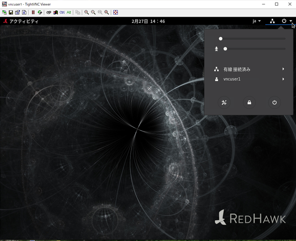Click the New connection toolbar icon
Screen dimensions: 296x241
pyautogui.click(x=4, y=13)
